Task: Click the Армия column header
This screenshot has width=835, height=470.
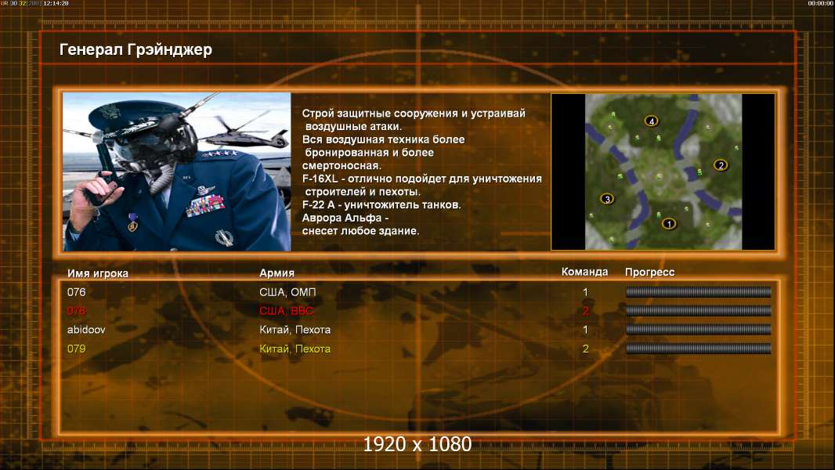Action: point(277,273)
